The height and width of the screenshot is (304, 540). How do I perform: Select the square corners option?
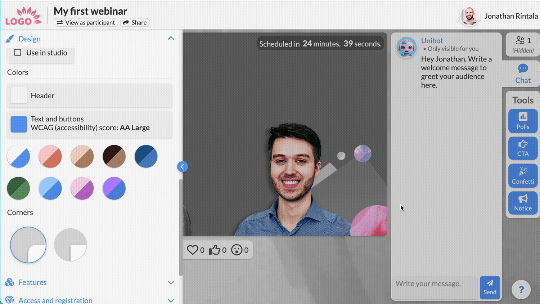[70, 245]
